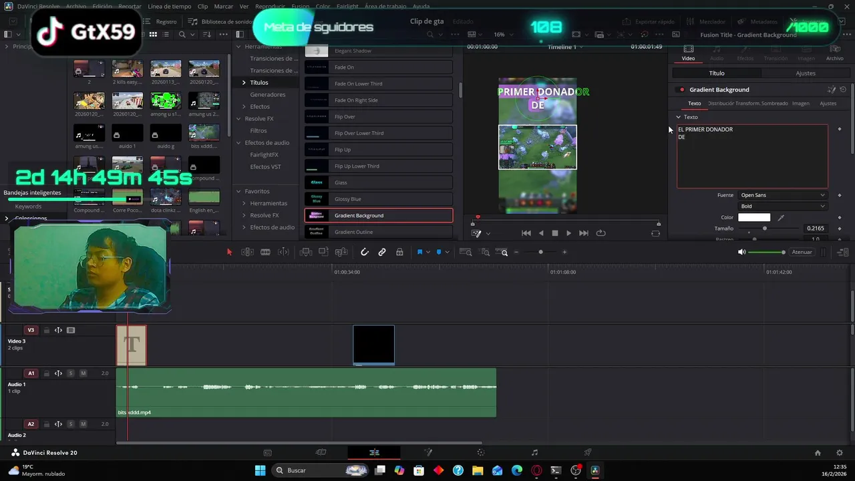The width and height of the screenshot is (855, 481).
Task: Select the Glossy Blue title preset
Action: (379, 199)
